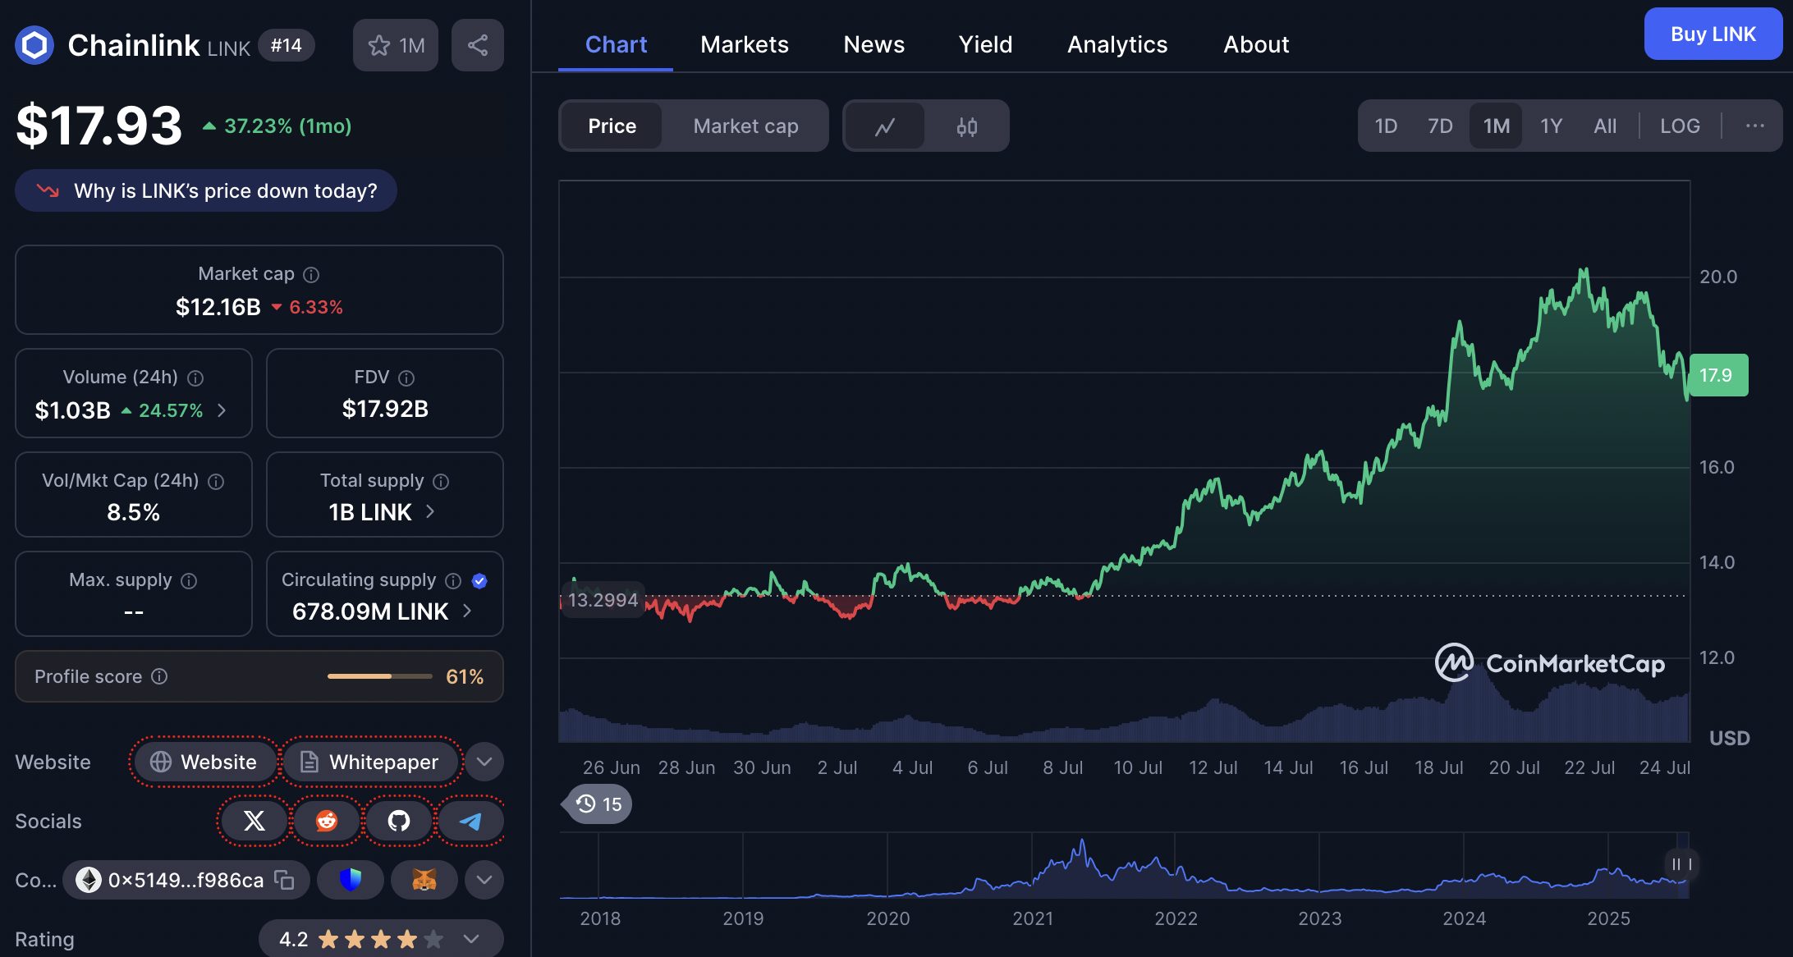Click the 61% profile score value
The height and width of the screenshot is (957, 1793).
pyautogui.click(x=465, y=676)
